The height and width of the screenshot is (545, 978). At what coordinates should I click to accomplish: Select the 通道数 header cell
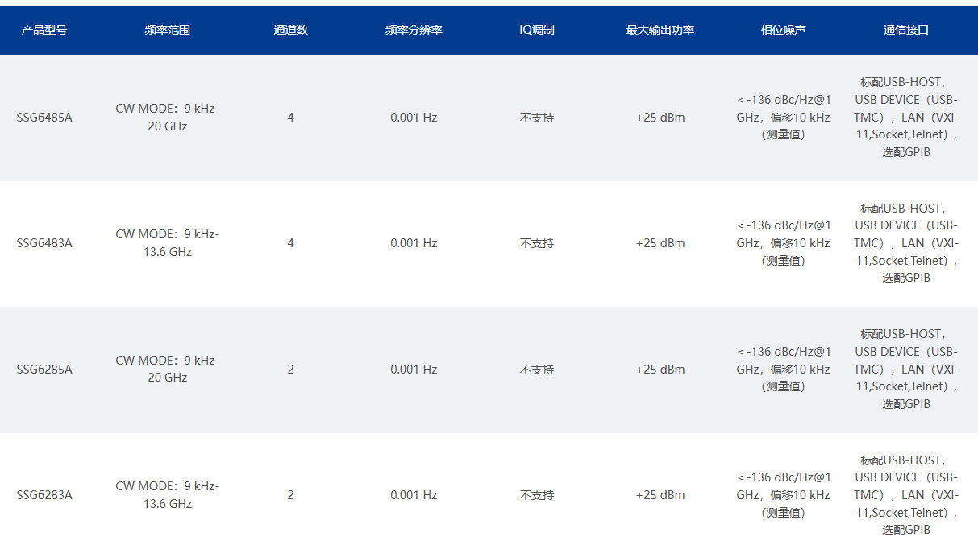pyautogui.click(x=290, y=30)
